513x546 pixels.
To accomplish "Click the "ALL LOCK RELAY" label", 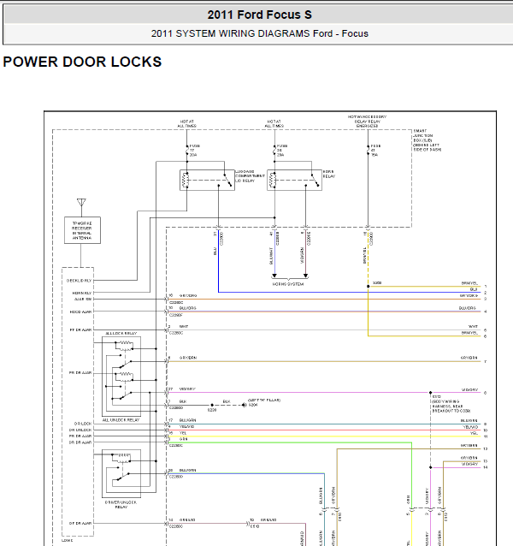I will (x=121, y=333).
